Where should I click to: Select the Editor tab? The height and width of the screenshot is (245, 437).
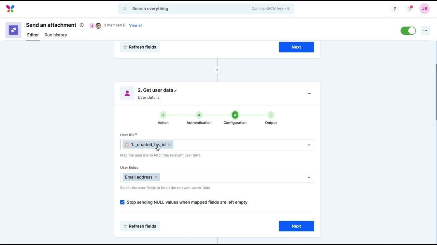(33, 35)
